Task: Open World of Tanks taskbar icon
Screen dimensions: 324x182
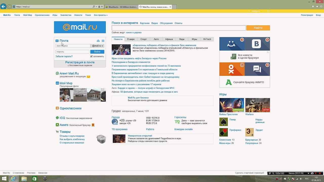Action: pos(45,179)
